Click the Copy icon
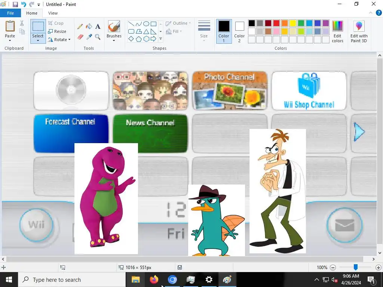Viewport: 383px width, 287px height. [x=22, y=31]
